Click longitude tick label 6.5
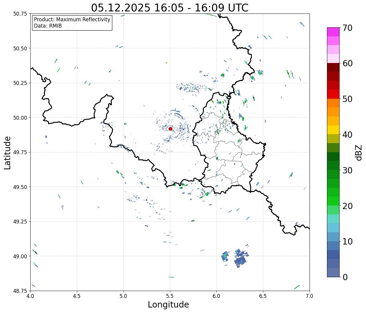Viewport: 366px width, 312px height. coord(263,296)
